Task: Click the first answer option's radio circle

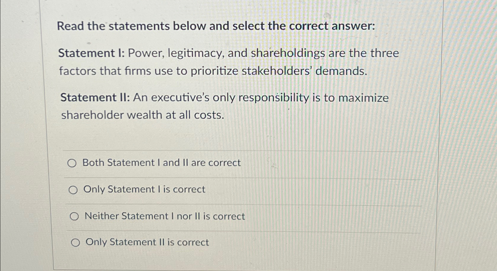Action: tap(72, 163)
